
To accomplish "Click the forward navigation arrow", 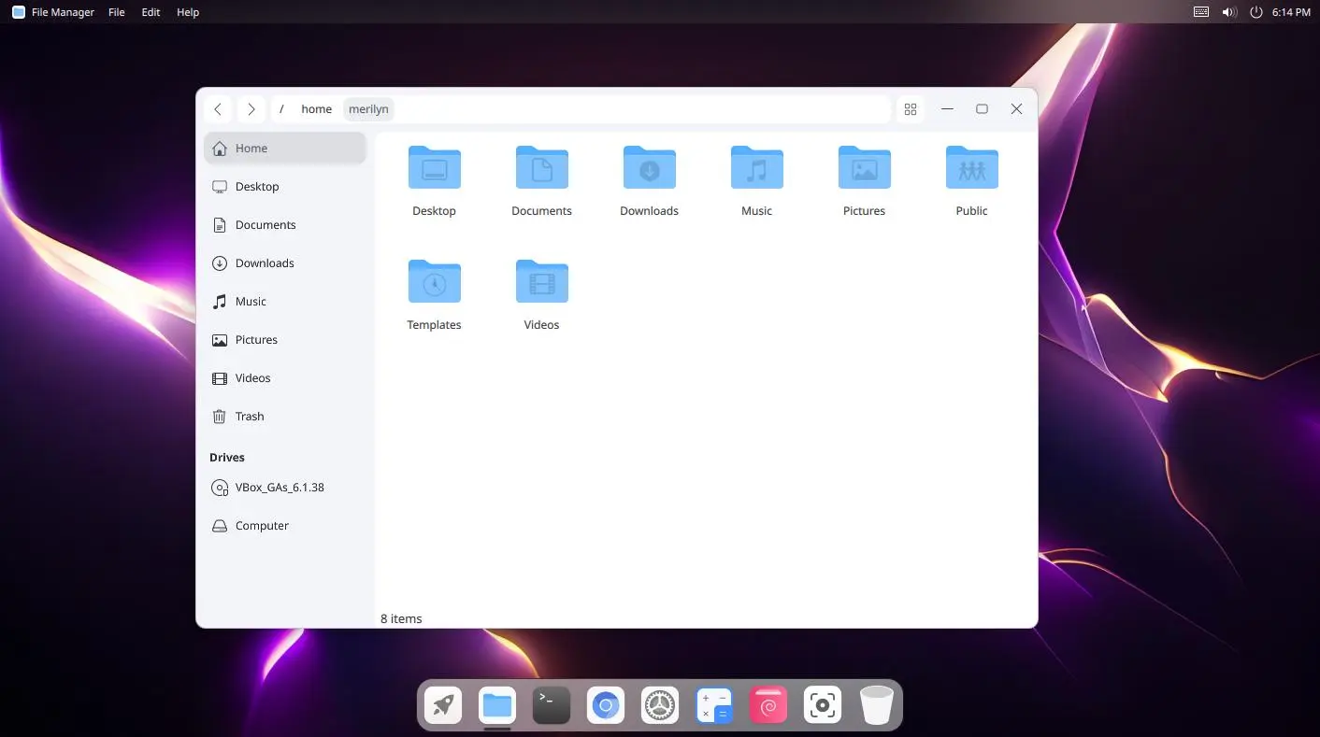I will [251, 109].
